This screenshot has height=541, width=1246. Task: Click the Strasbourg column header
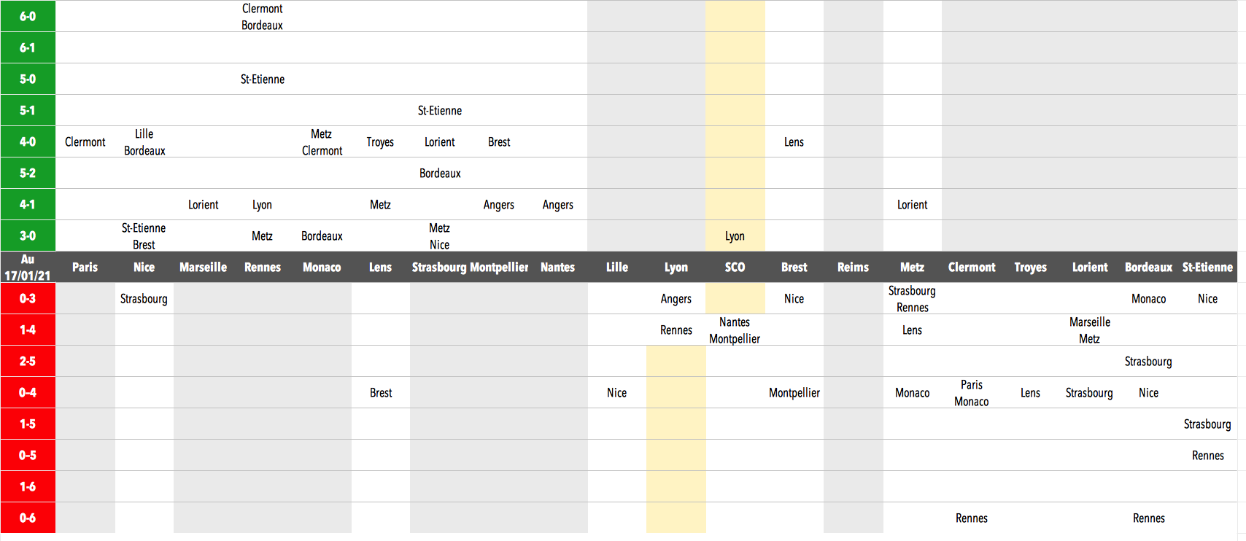click(x=439, y=268)
